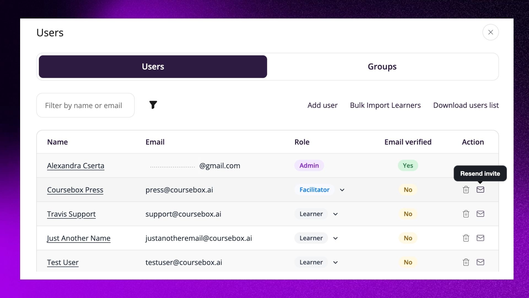Open role dropdown for Travis Support
529x298 pixels.
click(335, 214)
